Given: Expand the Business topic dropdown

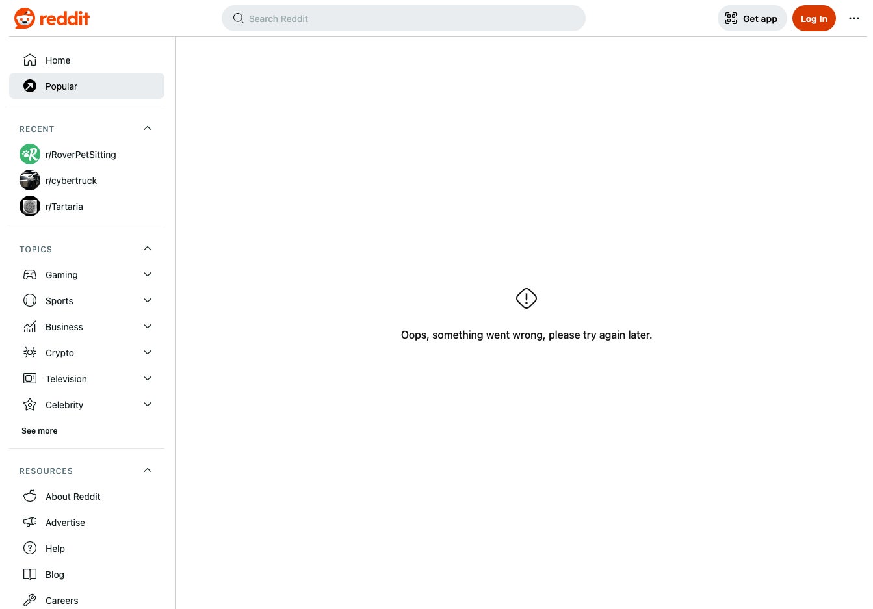Looking at the screenshot, I should (x=148, y=326).
